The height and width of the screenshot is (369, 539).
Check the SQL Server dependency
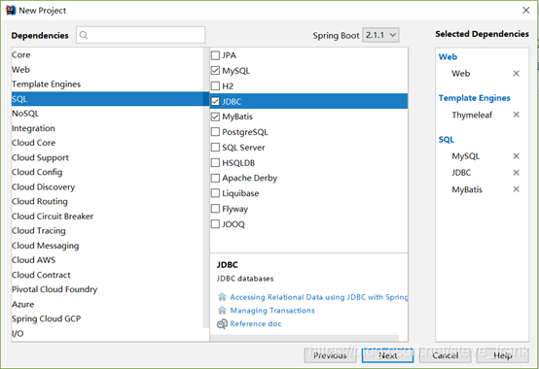click(215, 148)
